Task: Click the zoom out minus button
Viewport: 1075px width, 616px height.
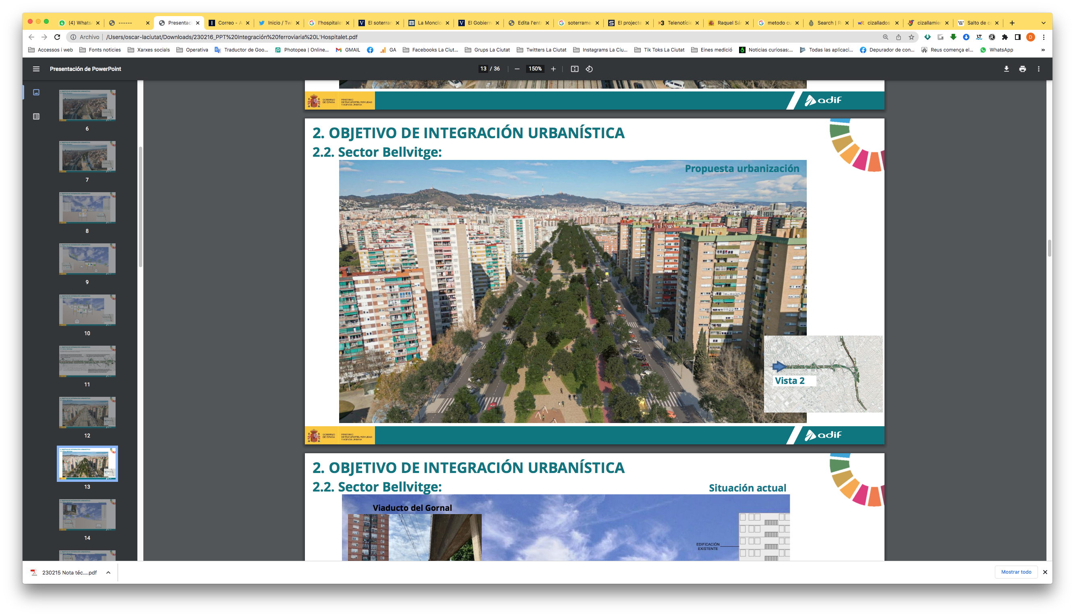Action: pyautogui.click(x=517, y=69)
